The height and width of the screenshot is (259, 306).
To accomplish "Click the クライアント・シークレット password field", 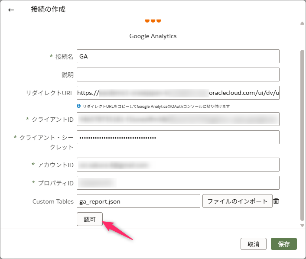I will 178,137.
